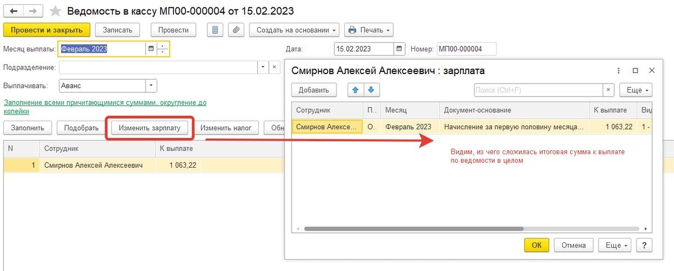Clear the search field in dialog
Screen dimensions: 674x271
pos(608,90)
